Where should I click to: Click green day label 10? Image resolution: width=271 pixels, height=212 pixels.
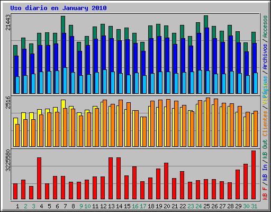(87, 206)
